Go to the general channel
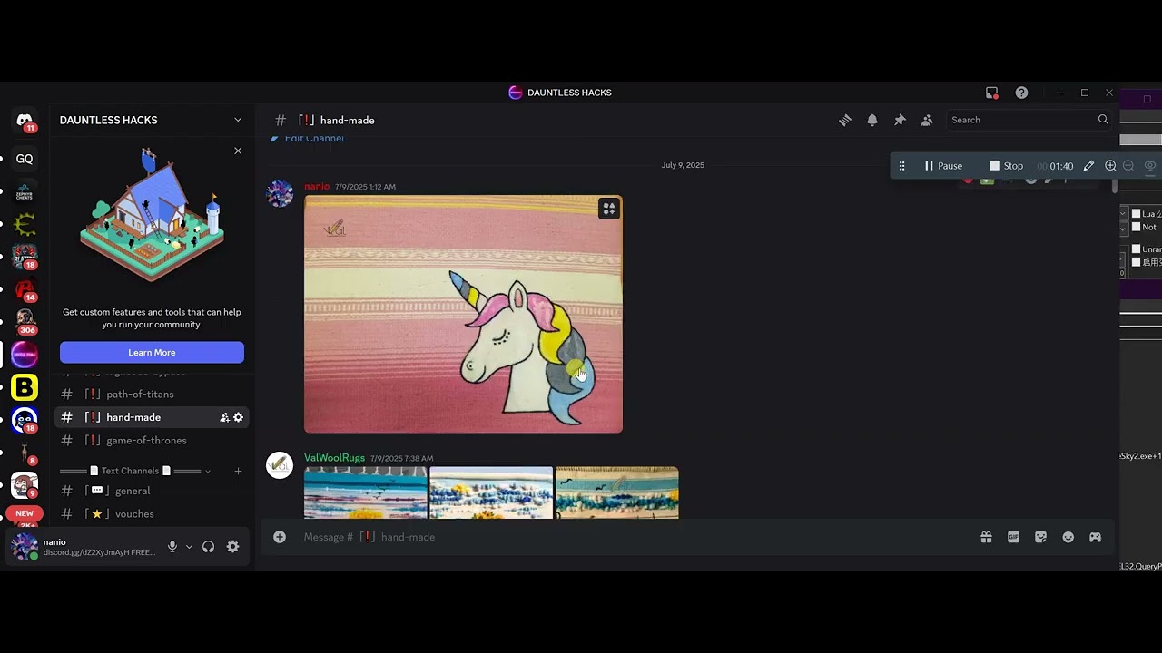Image resolution: width=1162 pixels, height=653 pixels. coord(152,491)
